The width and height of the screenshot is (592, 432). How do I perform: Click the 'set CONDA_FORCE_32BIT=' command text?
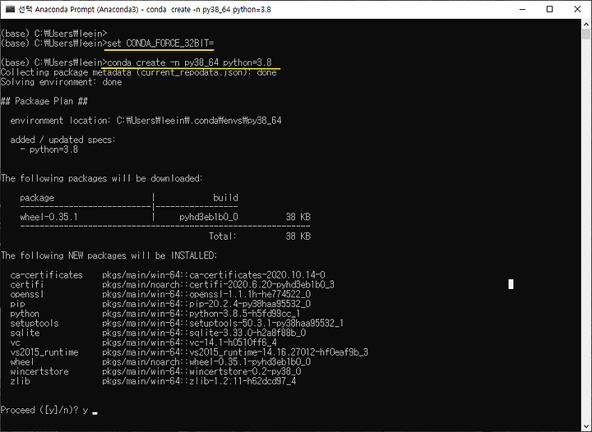[160, 44]
